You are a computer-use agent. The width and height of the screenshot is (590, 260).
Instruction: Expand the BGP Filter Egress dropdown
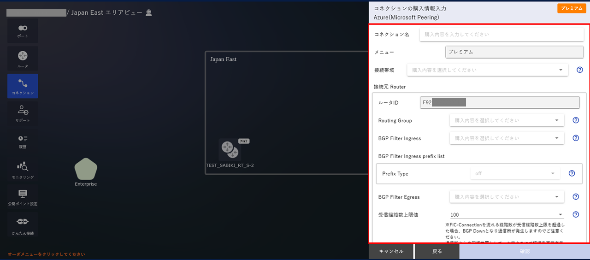[x=507, y=197]
